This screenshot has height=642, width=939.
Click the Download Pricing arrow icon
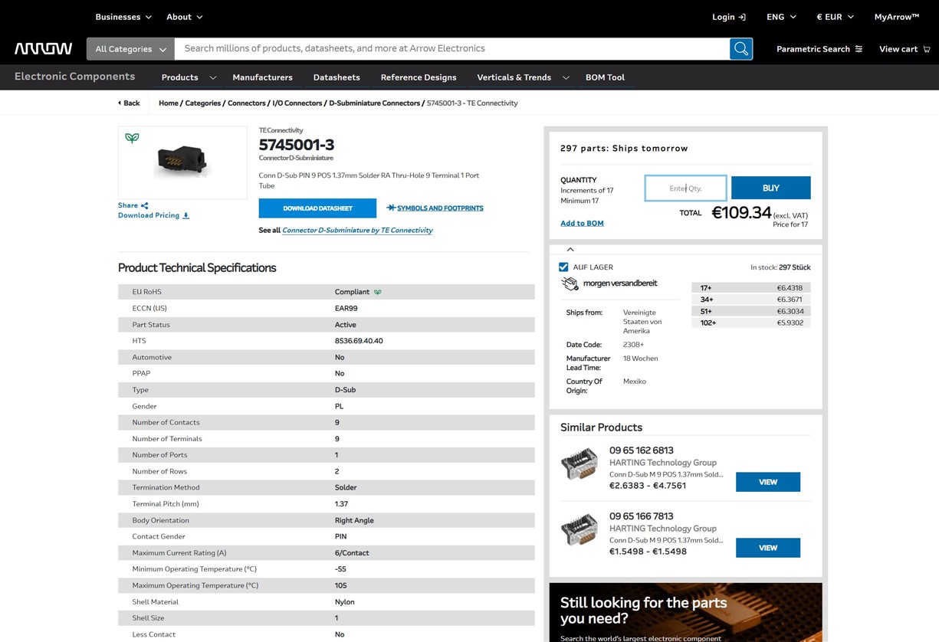(x=186, y=216)
